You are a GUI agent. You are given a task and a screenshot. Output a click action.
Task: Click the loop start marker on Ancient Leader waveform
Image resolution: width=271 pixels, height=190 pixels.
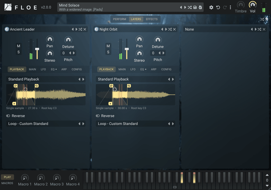pos(15,86)
